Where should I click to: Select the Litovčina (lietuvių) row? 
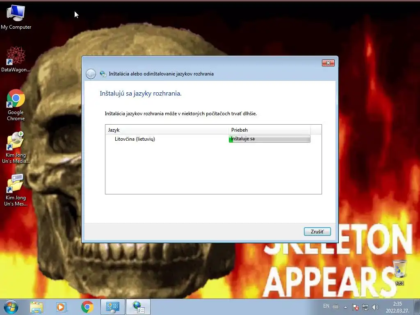tap(208, 139)
